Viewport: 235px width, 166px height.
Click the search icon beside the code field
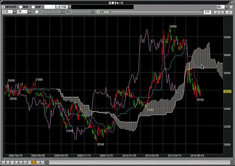(57, 7)
